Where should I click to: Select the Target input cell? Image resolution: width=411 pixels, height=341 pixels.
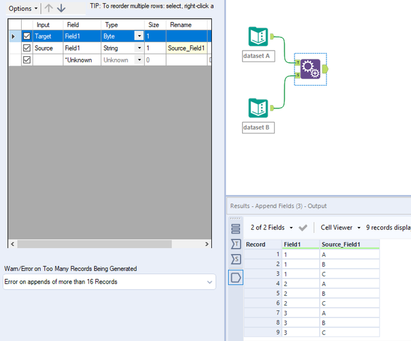click(x=48, y=36)
